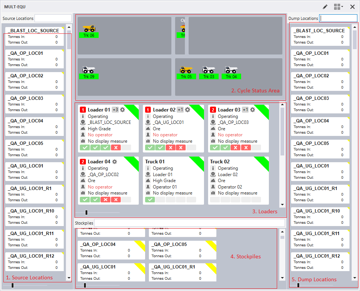Toggle the last red X on Loader 02

[181, 148]
